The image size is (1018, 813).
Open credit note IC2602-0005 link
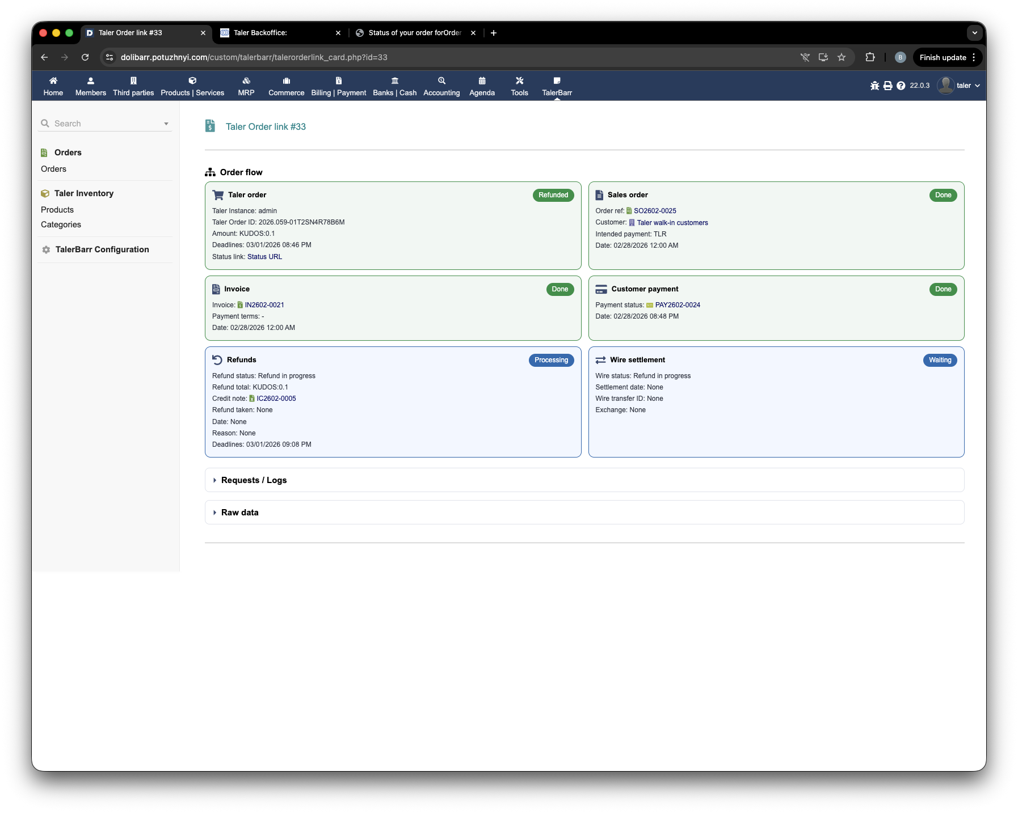pos(276,399)
